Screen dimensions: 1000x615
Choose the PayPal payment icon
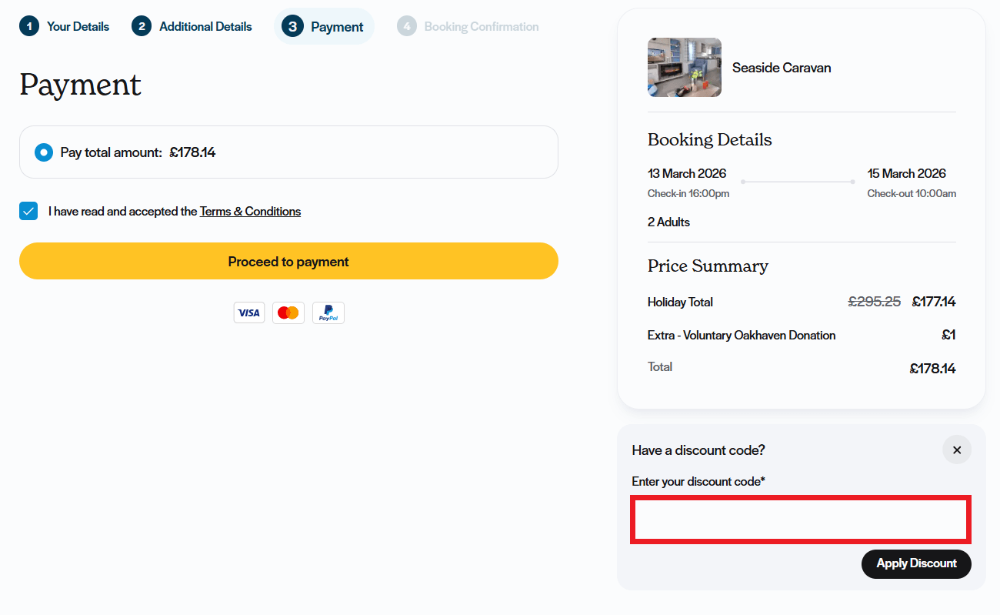[x=328, y=313]
